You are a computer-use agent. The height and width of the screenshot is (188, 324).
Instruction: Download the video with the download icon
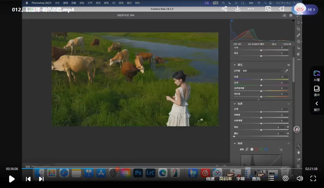pos(238,9)
